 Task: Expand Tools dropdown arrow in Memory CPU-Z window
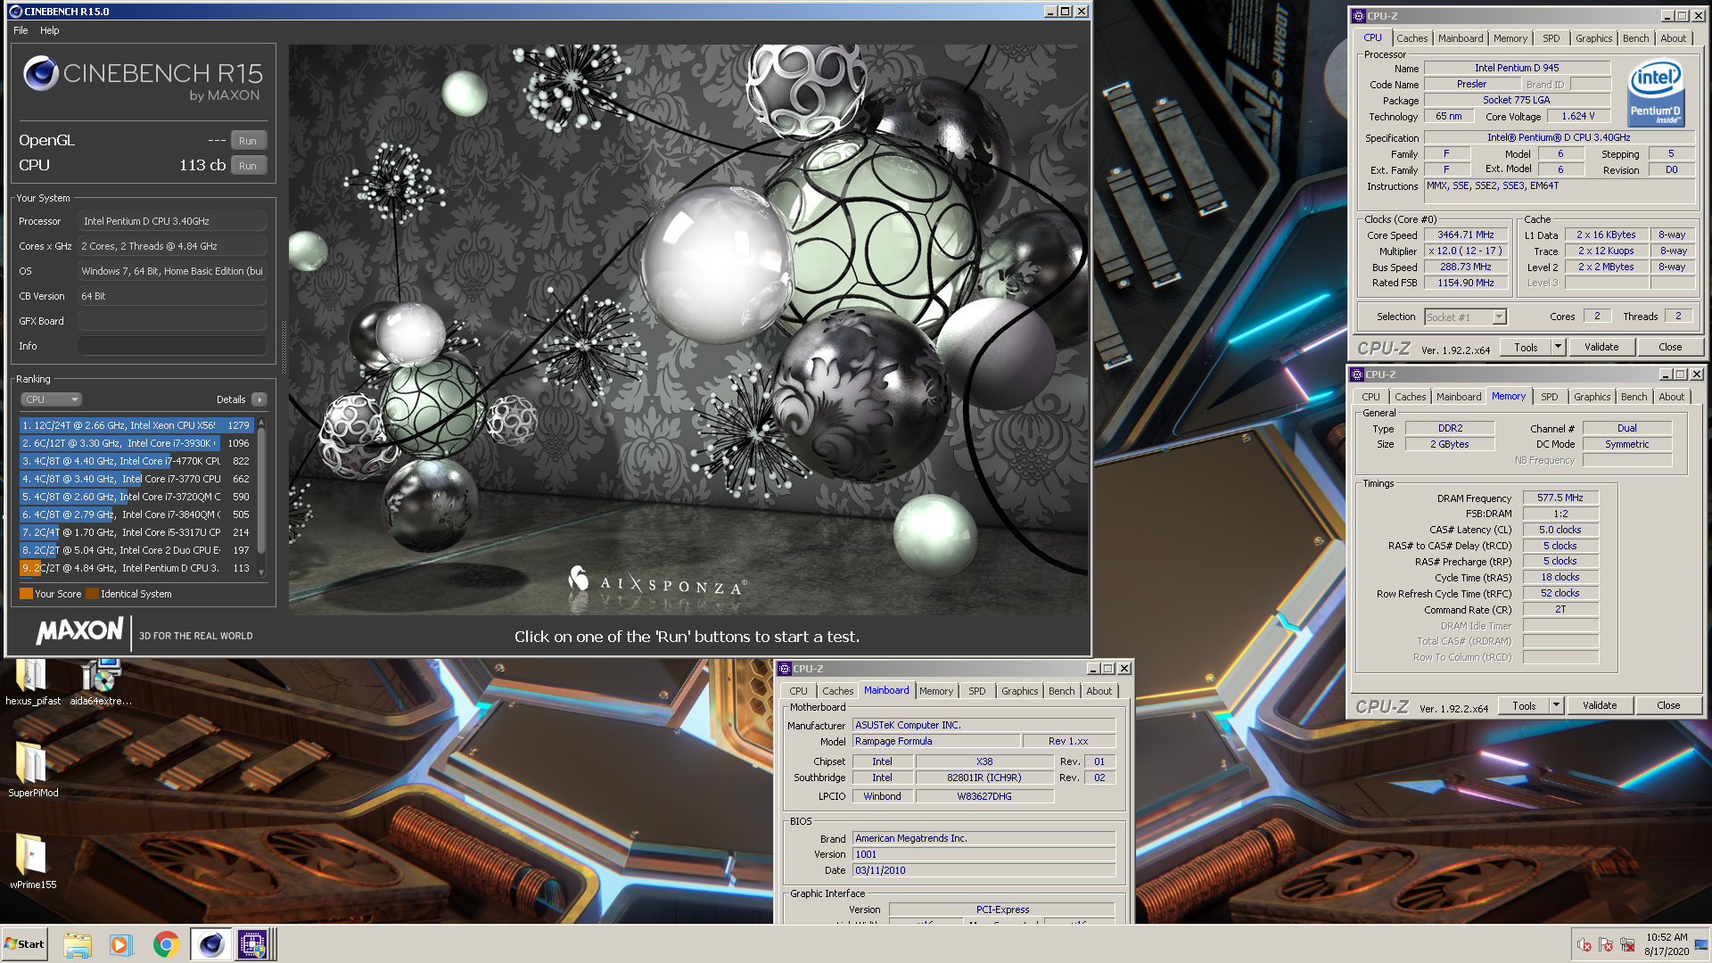tap(1557, 706)
